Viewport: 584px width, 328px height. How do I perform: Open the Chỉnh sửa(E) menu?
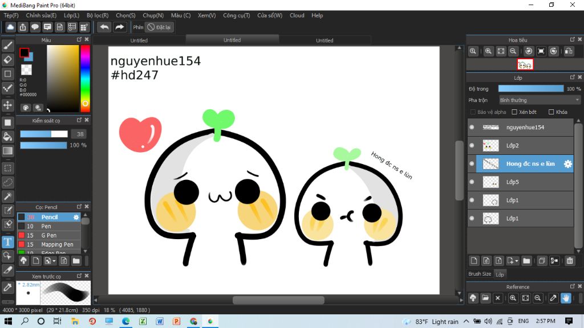point(41,15)
